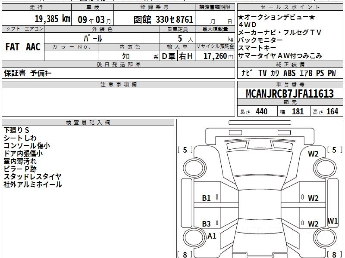Select the 車台番号 header
Image resolution: width=345 pixels, height=258 pixels.
(x=290, y=85)
